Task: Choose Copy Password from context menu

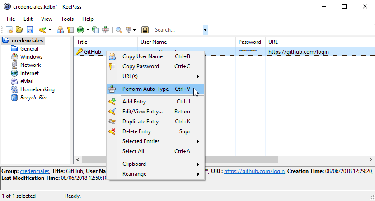Action: click(x=155, y=66)
